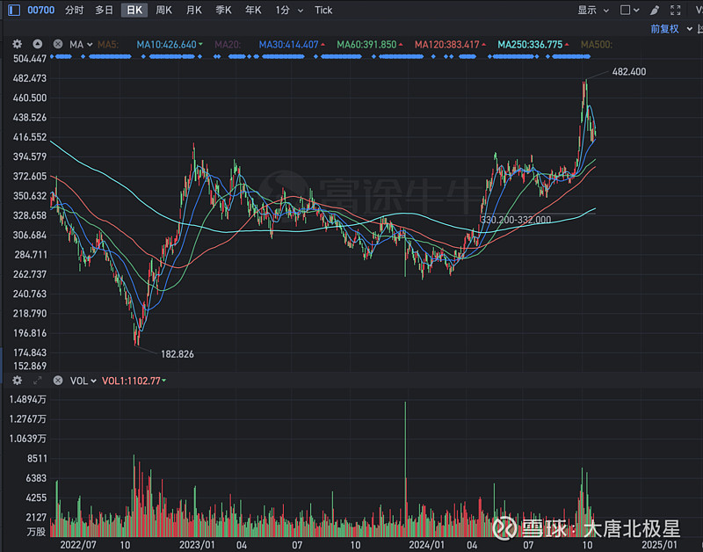This screenshot has height=552, width=703.
Task: Switch to 月K monthly chart tab
Action: pos(193,10)
